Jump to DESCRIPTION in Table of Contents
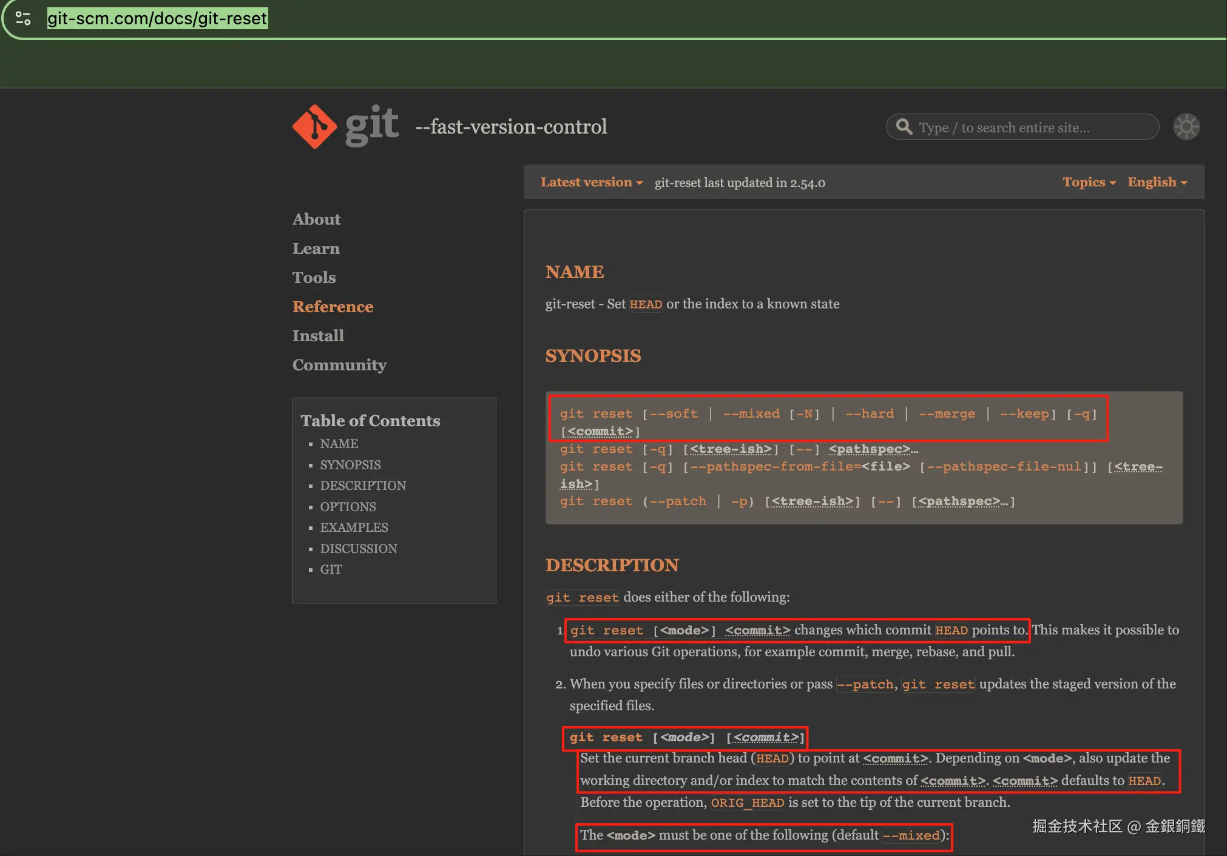 tap(363, 486)
